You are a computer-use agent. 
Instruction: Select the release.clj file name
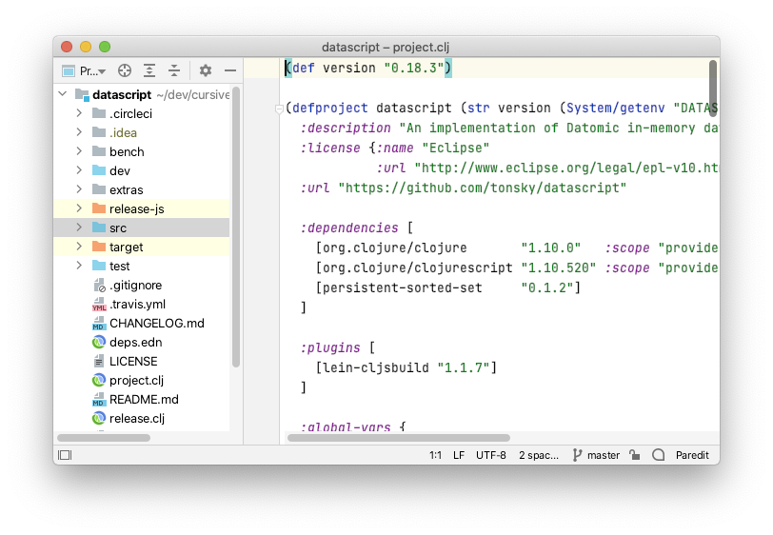coord(137,419)
